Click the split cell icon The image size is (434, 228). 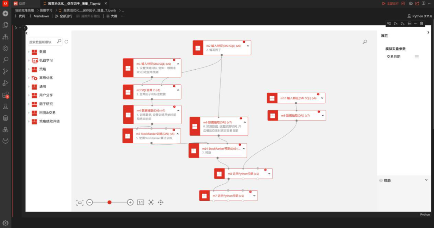[x=409, y=23]
